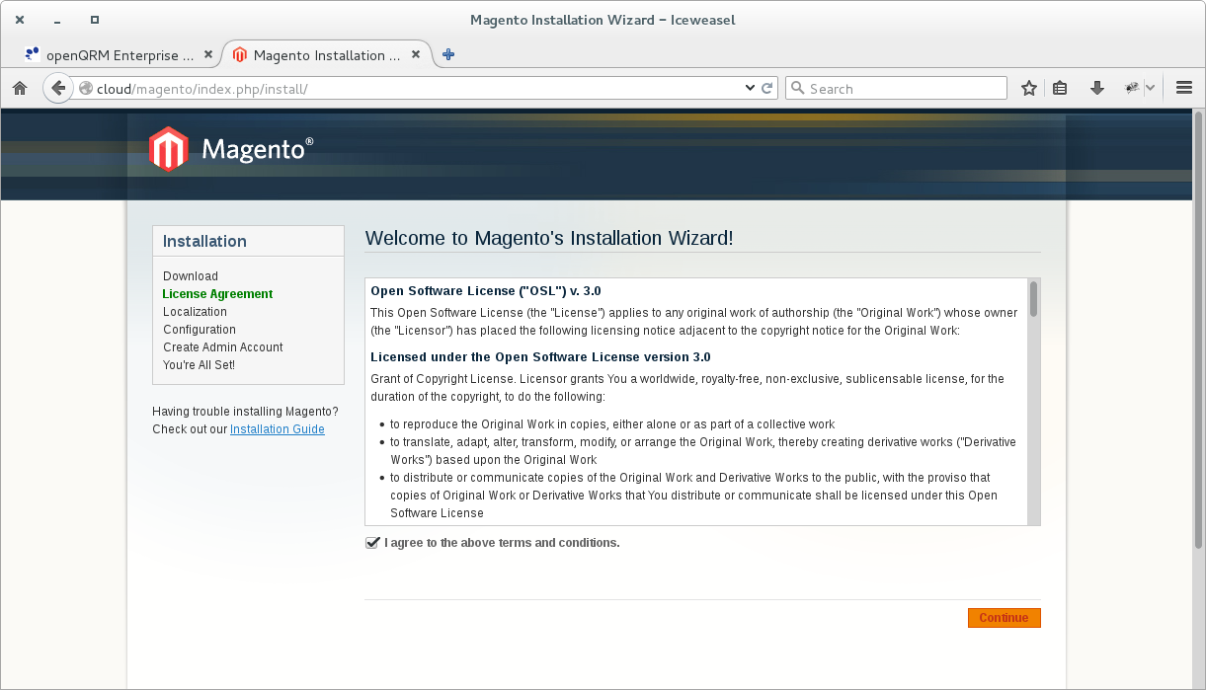Click the bug-shaped extension icon in toolbar

tap(1132, 88)
